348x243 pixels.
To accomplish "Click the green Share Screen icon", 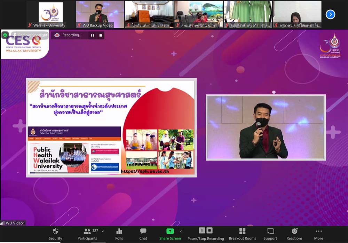I will point(170,231).
